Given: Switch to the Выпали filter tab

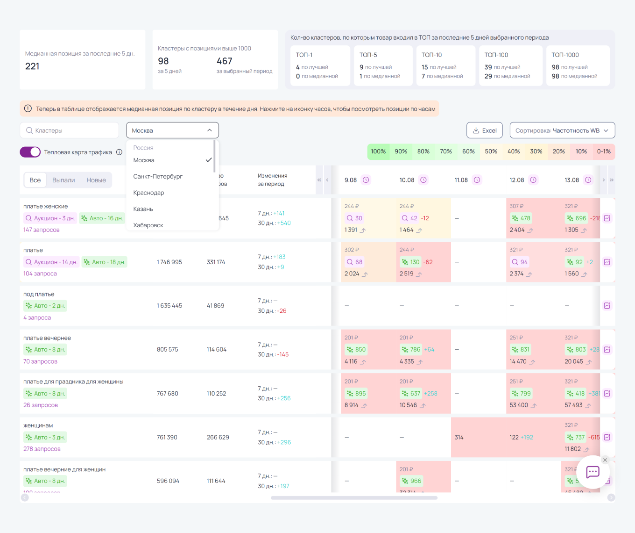Looking at the screenshot, I should click(63, 180).
